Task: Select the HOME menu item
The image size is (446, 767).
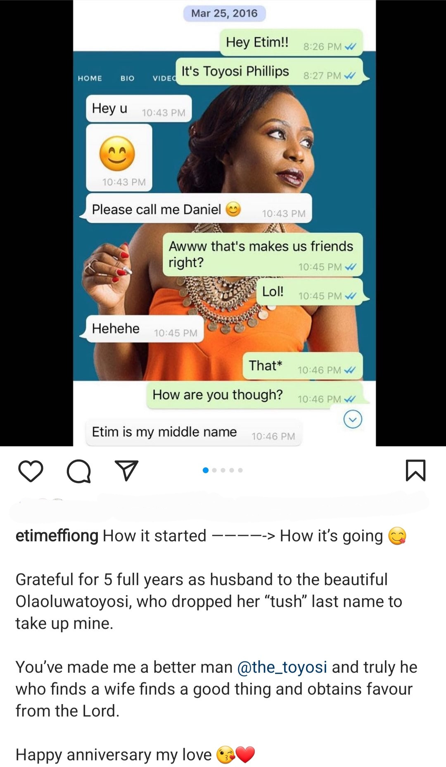Action: coord(90,78)
